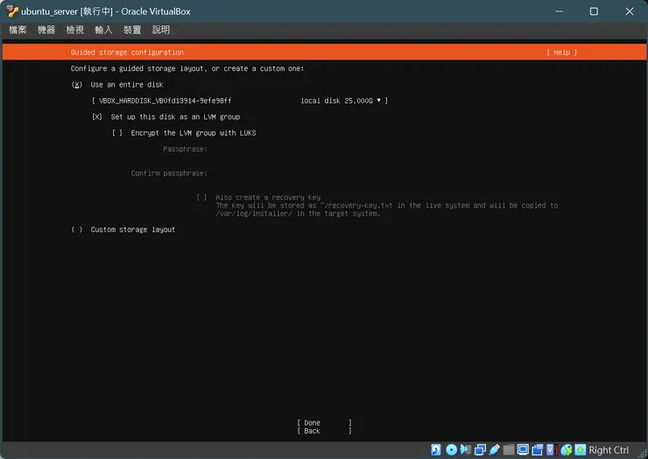
Task: Click the VirtualBox icon in title bar
Action: 12,11
